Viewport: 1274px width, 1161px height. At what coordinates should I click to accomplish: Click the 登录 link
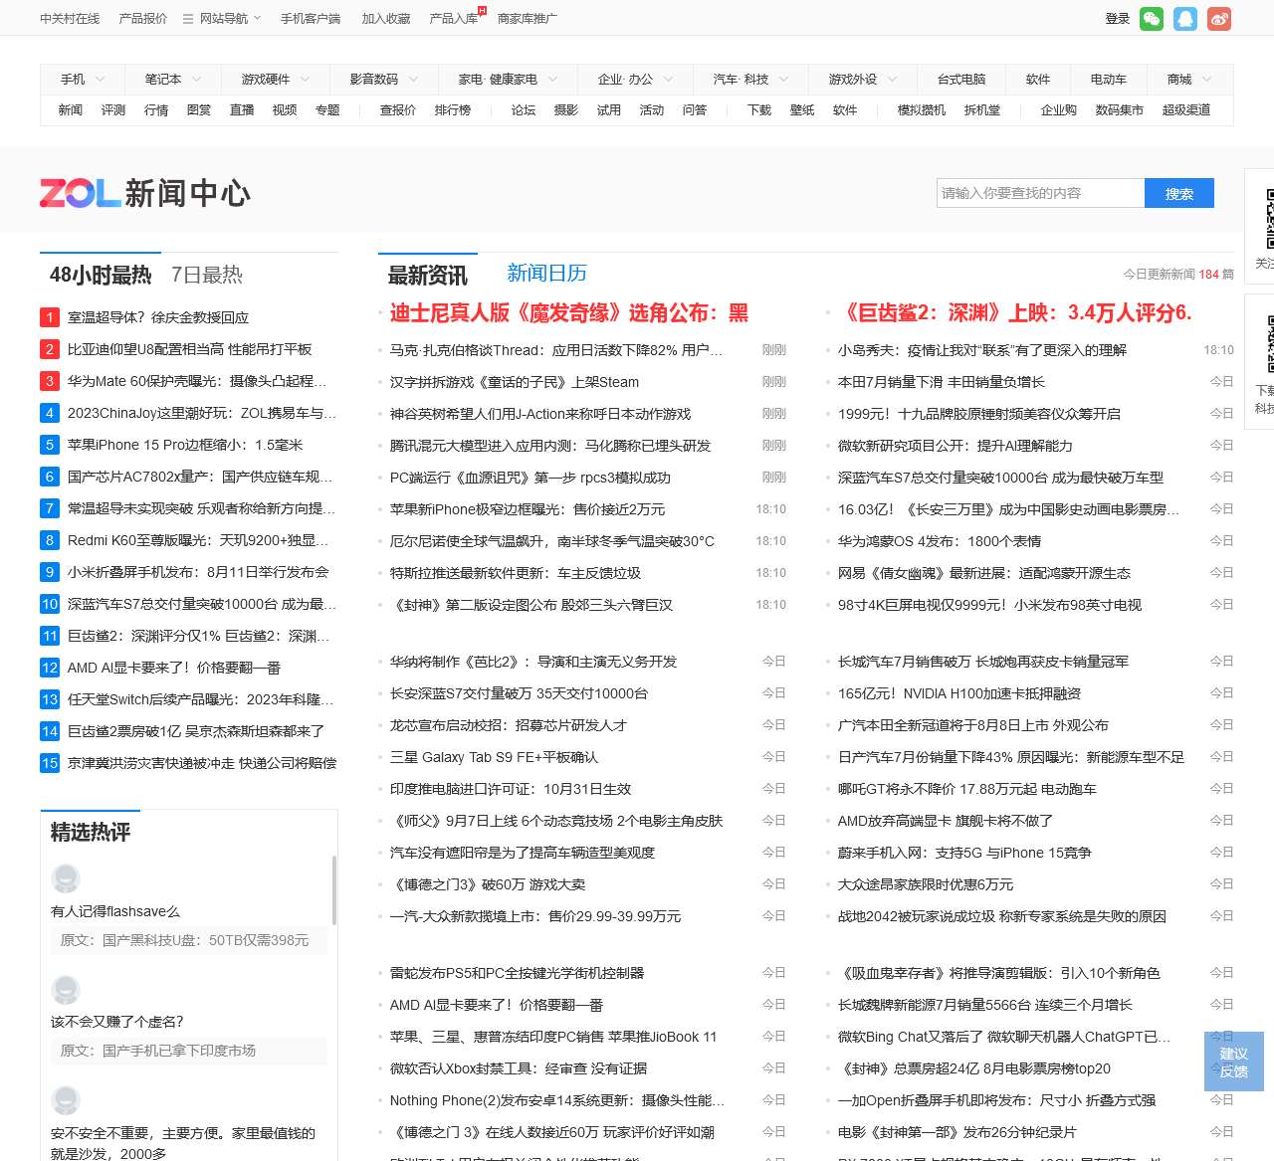tap(1118, 19)
